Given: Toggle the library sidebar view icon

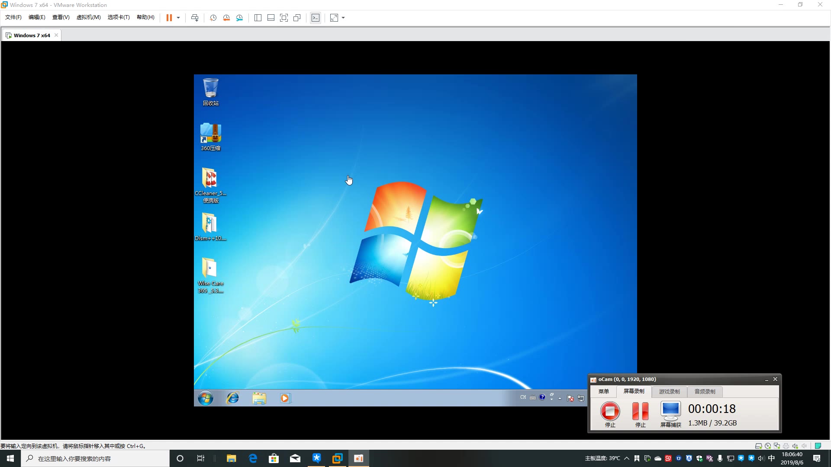Looking at the screenshot, I should [258, 18].
